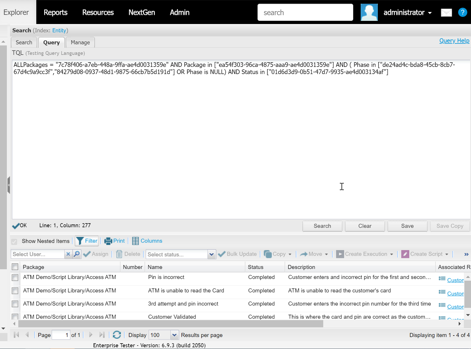Select the 'ATM is unable to read the Card' row checkbox
The height and width of the screenshot is (349, 471).
15,291
